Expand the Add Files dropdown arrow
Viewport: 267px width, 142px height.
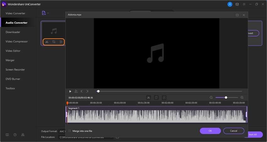click(48, 13)
